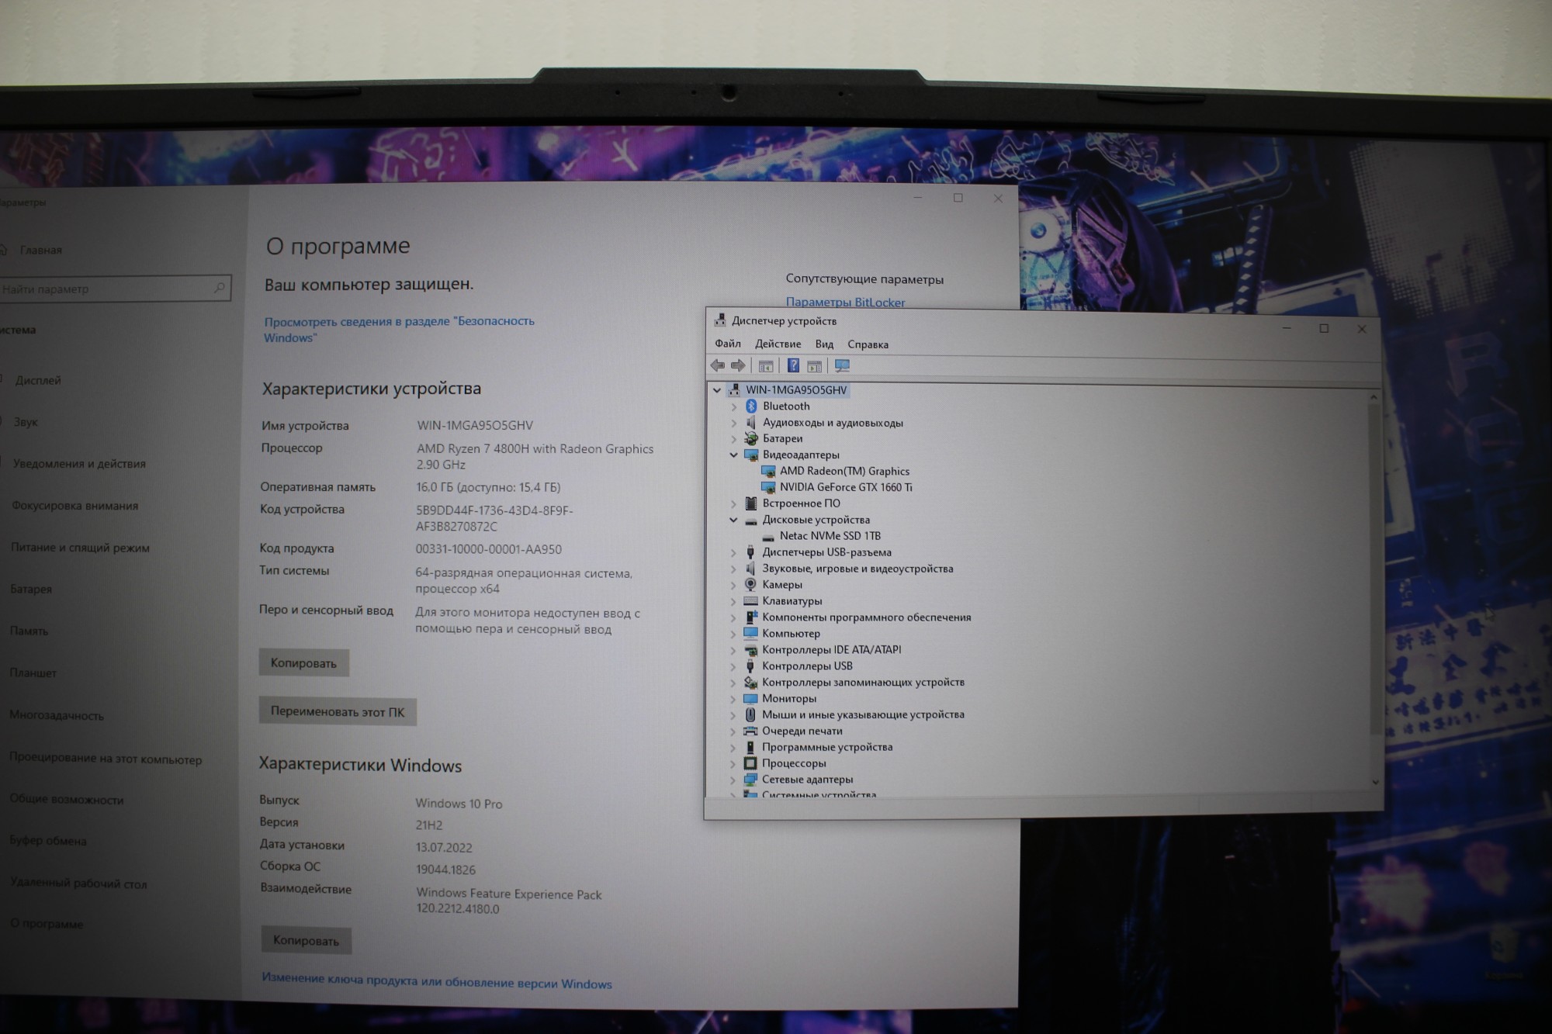
Task: Open the Действие menu
Action: click(778, 344)
